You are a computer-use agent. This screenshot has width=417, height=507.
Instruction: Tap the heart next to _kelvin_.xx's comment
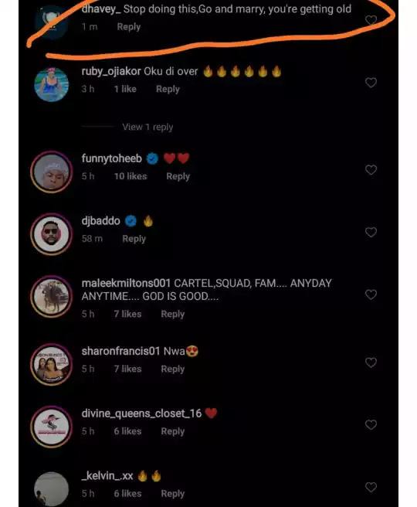pyautogui.click(x=371, y=487)
